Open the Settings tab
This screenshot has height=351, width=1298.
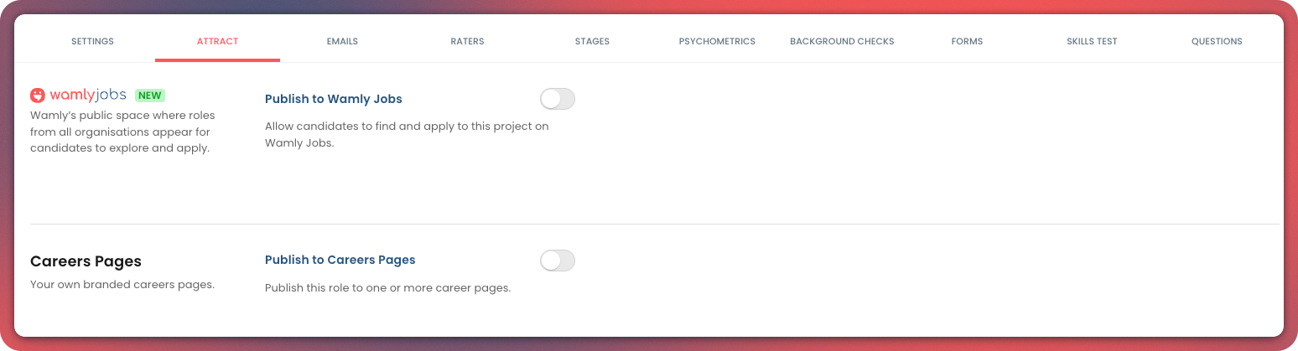coord(92,41)
